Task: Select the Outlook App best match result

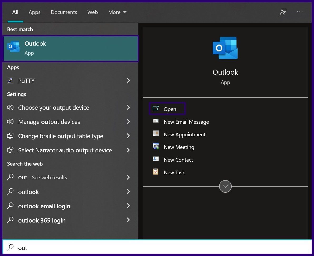Action: pos(71,49)
